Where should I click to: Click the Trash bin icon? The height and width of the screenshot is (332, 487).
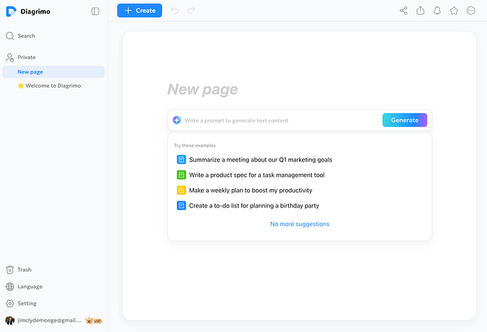tap(10, 269)
